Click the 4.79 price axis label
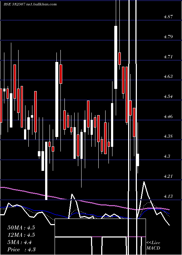The height and width of the screenshot is (255, 182). (x=168, y=36)
